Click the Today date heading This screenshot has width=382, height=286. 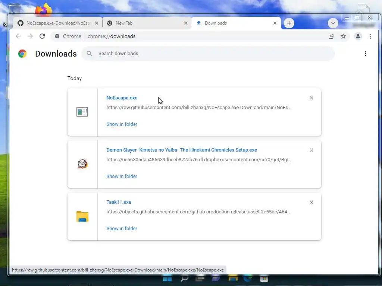(x=75, y=78)
